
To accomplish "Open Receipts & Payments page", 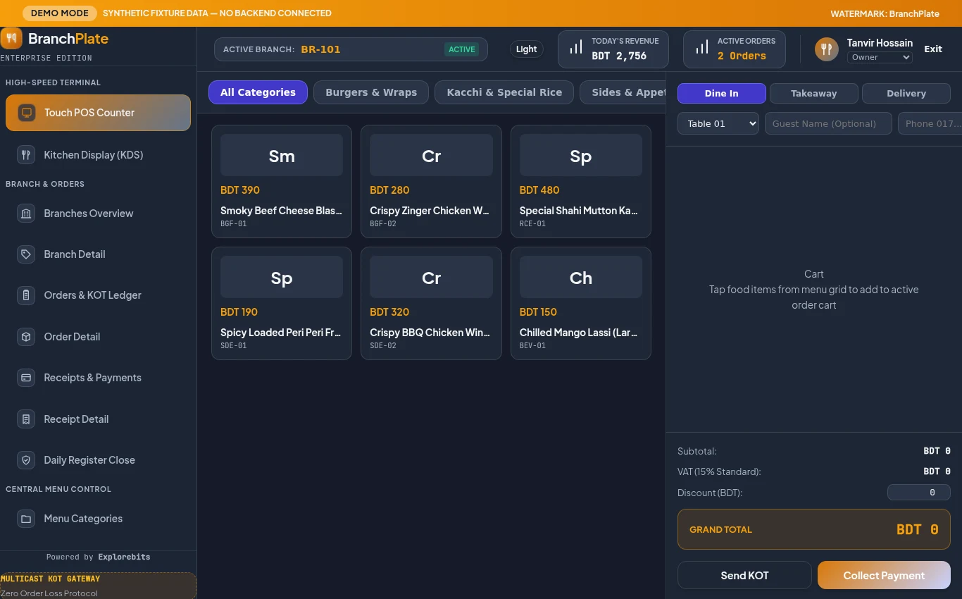I will 98,378.
